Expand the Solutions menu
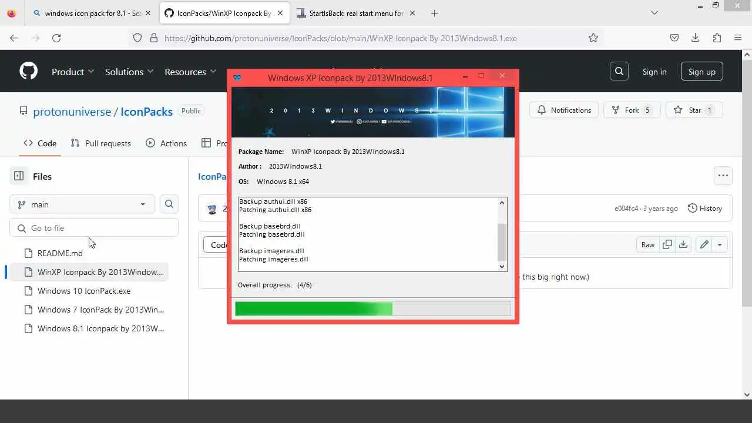This screenshot has height=423, width=752. [129, 72]
